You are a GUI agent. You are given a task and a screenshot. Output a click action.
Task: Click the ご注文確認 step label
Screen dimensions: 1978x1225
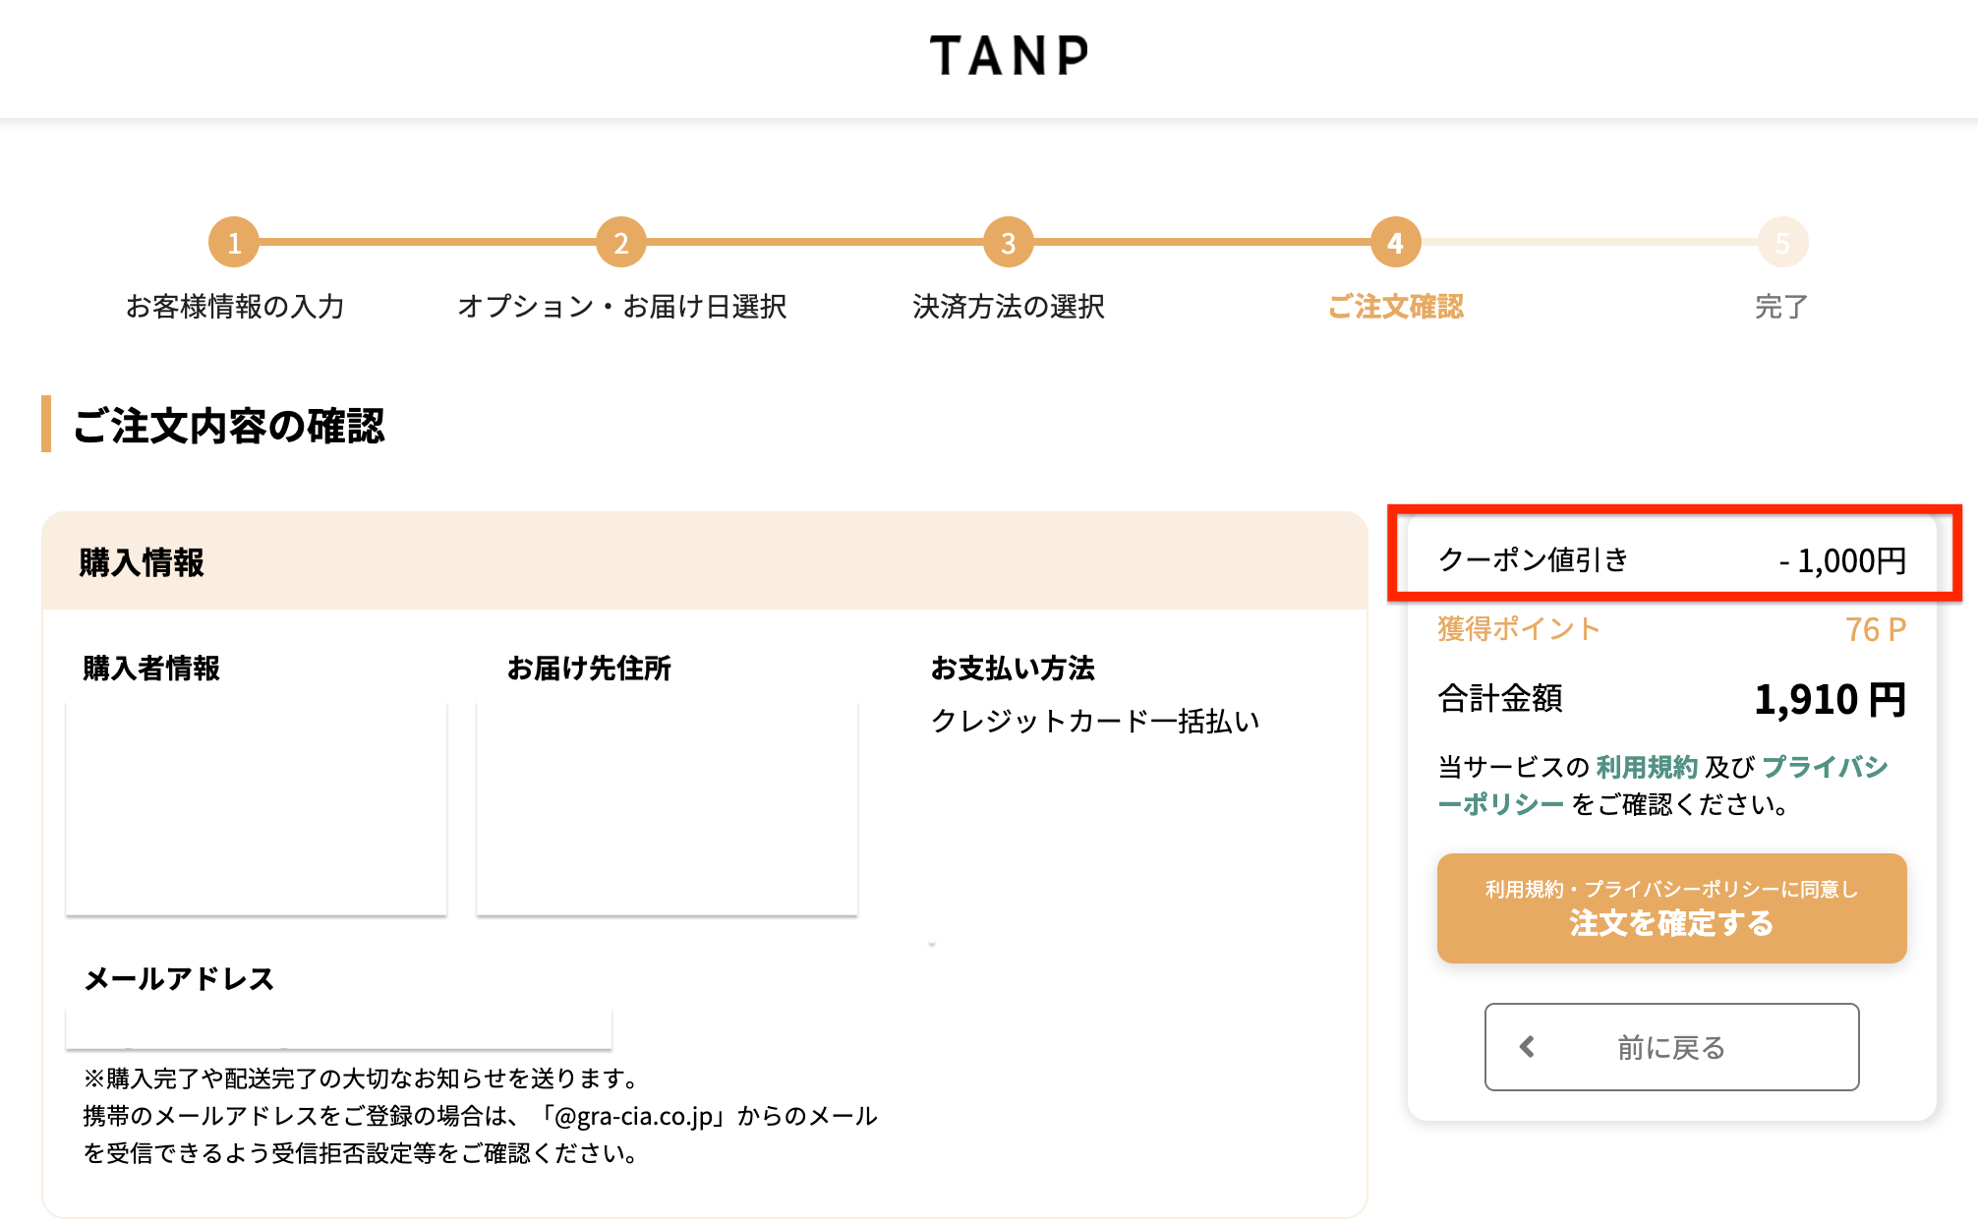pos(1395,307)
